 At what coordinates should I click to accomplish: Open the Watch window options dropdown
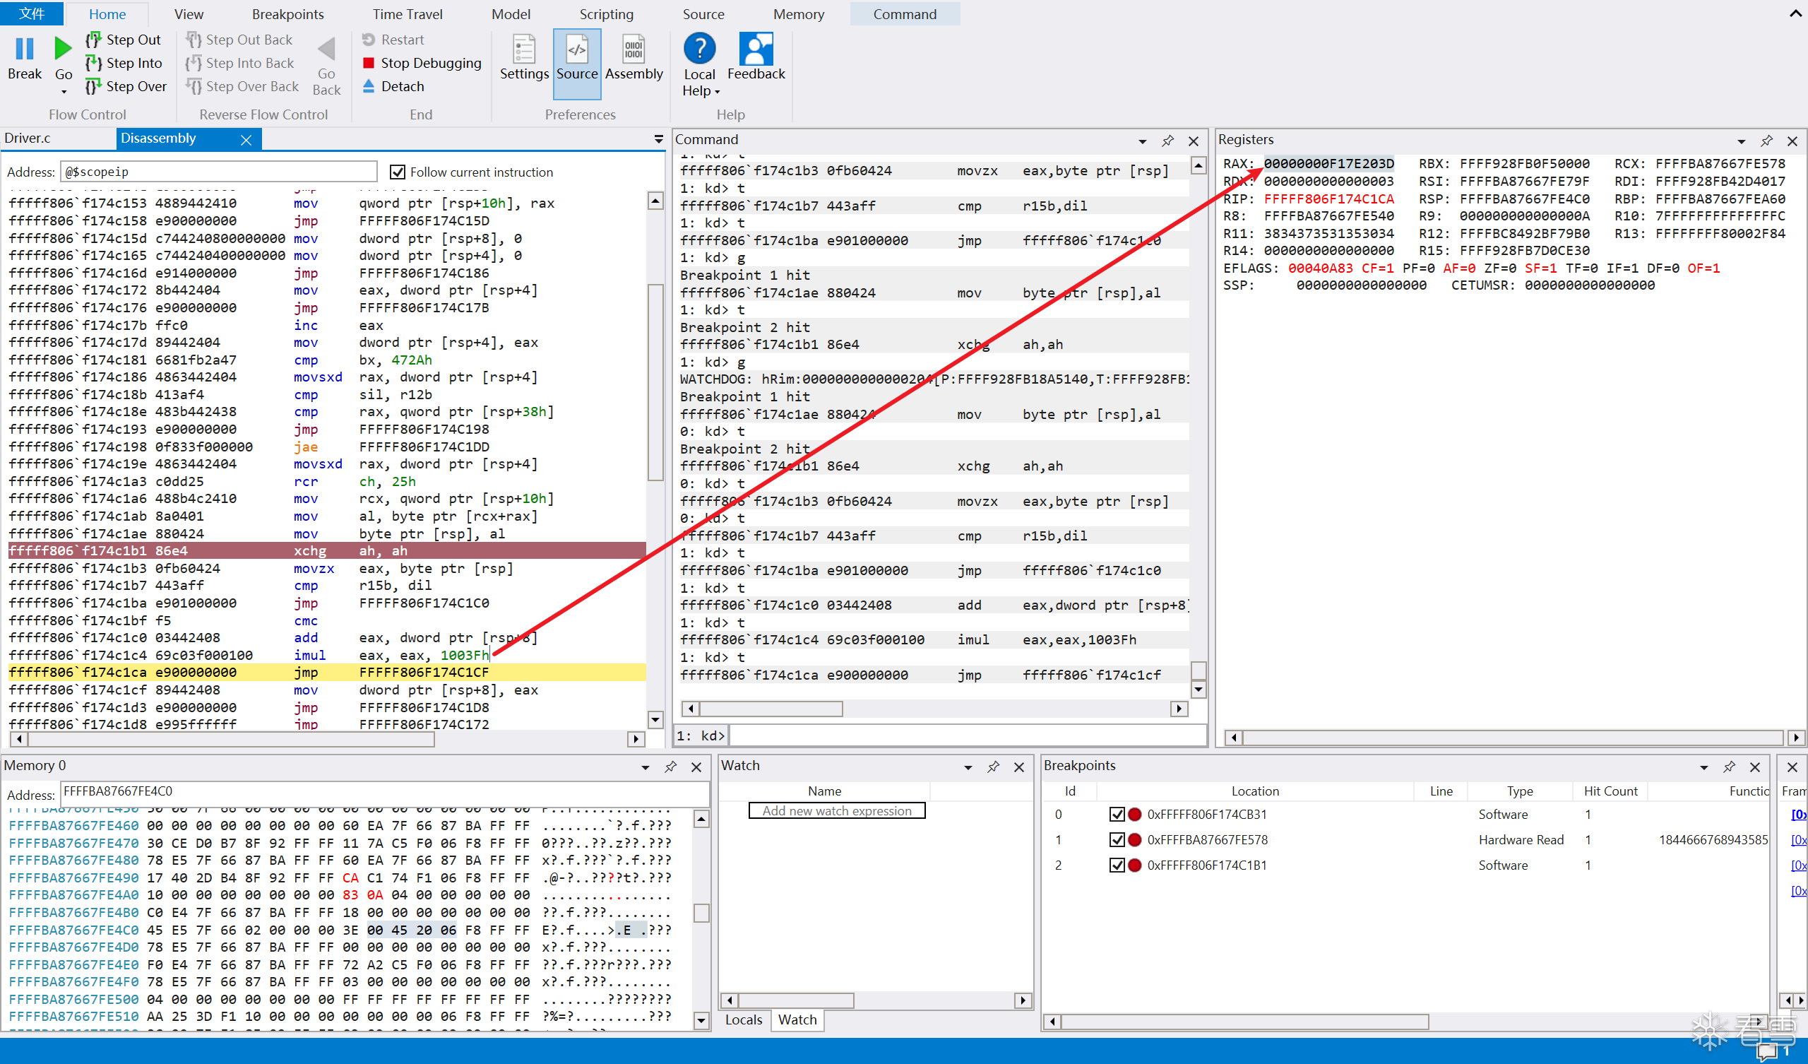[968, 767]
